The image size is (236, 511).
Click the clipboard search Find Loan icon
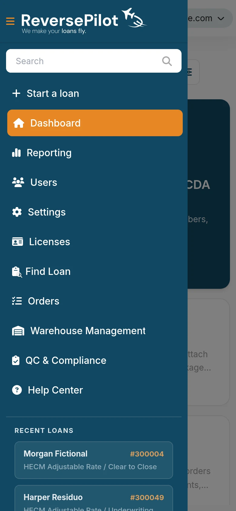click(17, 272)
